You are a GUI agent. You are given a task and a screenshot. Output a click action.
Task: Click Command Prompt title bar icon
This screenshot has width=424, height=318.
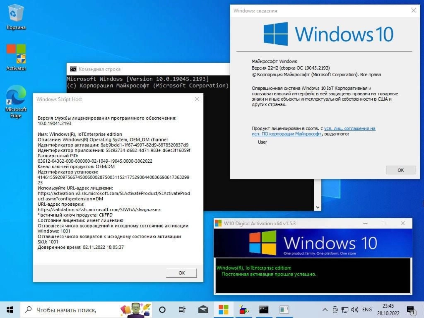[73, 69]
